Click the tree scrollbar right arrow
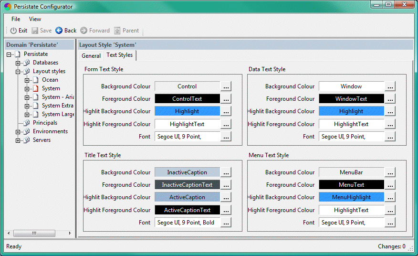 70,233
